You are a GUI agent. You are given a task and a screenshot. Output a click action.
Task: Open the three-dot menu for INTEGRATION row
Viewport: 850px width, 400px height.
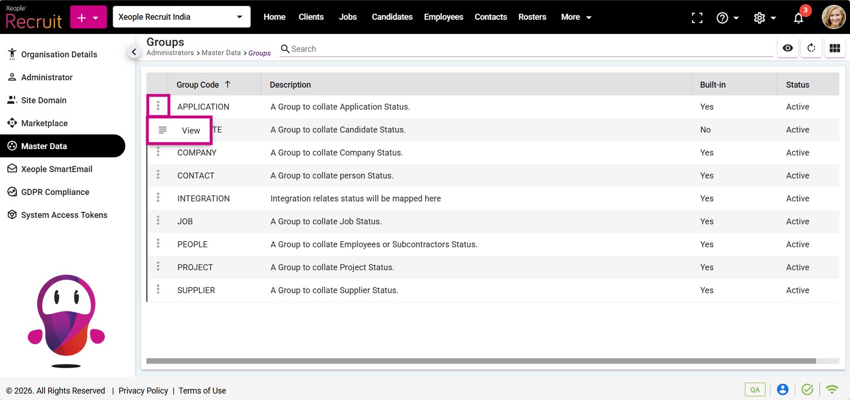158,198
